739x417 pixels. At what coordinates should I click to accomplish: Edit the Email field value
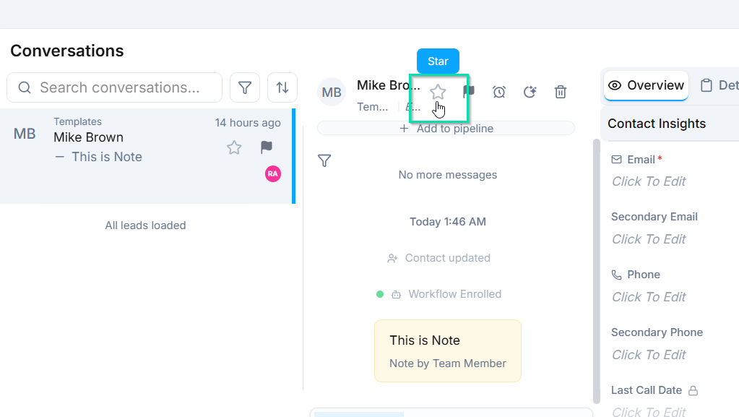tap(649, 181)
